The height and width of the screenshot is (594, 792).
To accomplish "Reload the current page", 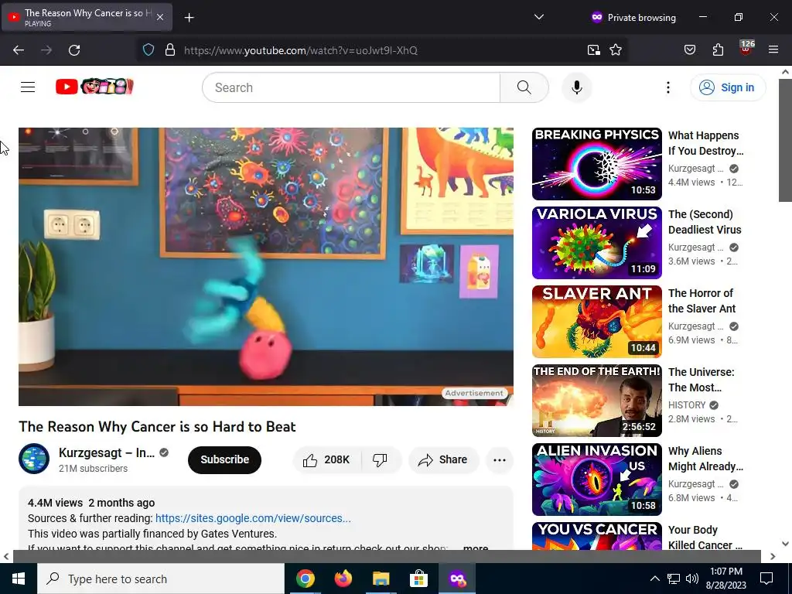I will (74, 50).
